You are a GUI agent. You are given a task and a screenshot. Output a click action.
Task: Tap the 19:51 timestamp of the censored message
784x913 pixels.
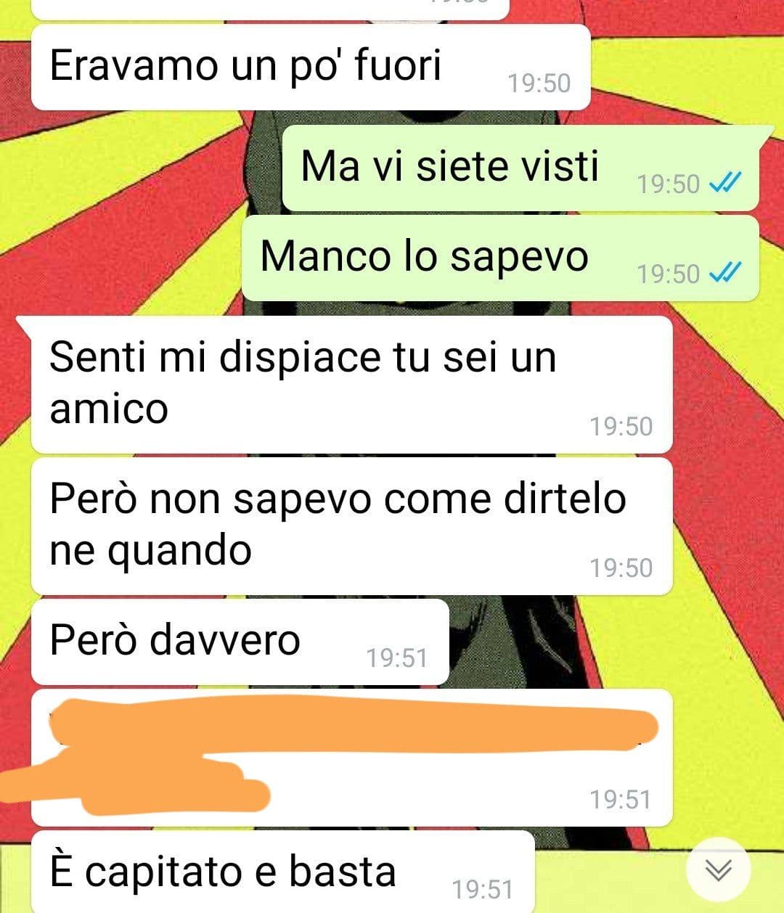pos(621,800)
